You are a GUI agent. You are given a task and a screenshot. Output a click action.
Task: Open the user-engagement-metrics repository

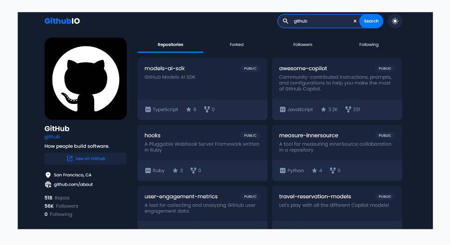[181, 197]
